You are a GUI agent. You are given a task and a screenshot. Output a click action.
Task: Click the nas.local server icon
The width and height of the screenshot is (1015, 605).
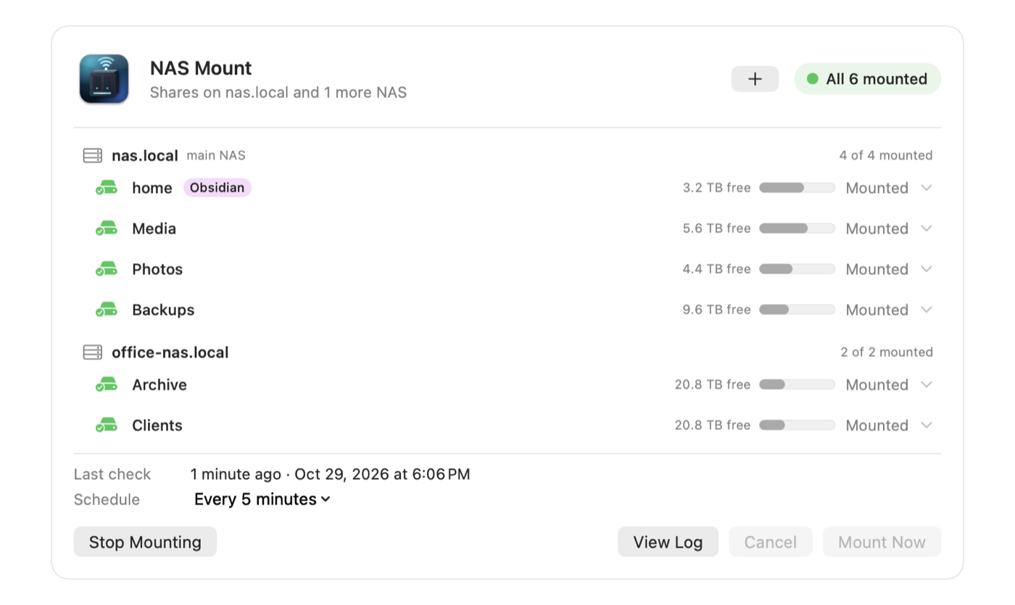[93, 156]
